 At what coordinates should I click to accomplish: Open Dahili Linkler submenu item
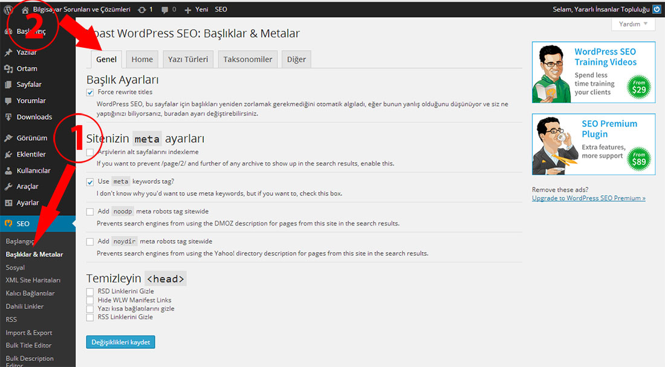[x=25, y=307]
